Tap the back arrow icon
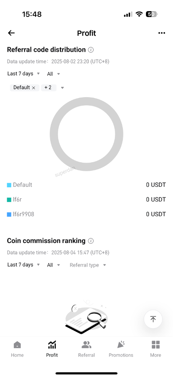 click(x=11, y=33)
